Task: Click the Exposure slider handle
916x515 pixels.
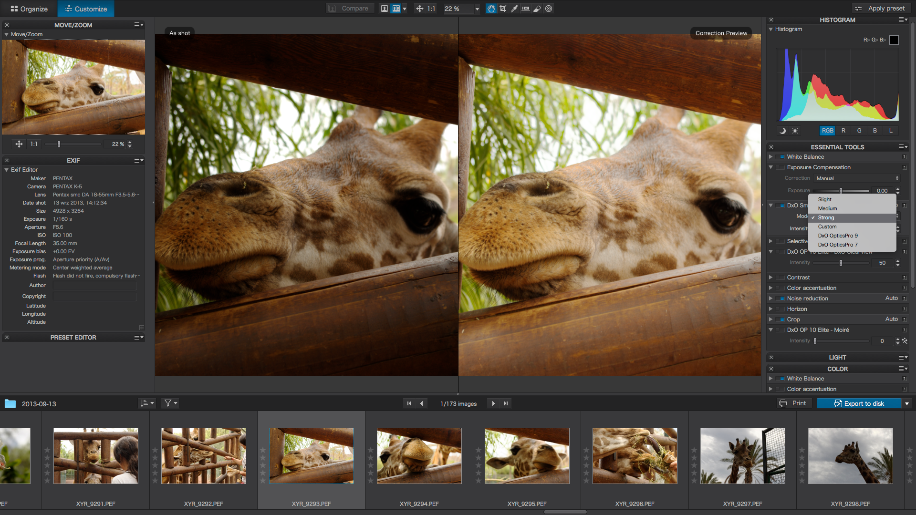Action: pyautogui.click(x=841, y=191)
